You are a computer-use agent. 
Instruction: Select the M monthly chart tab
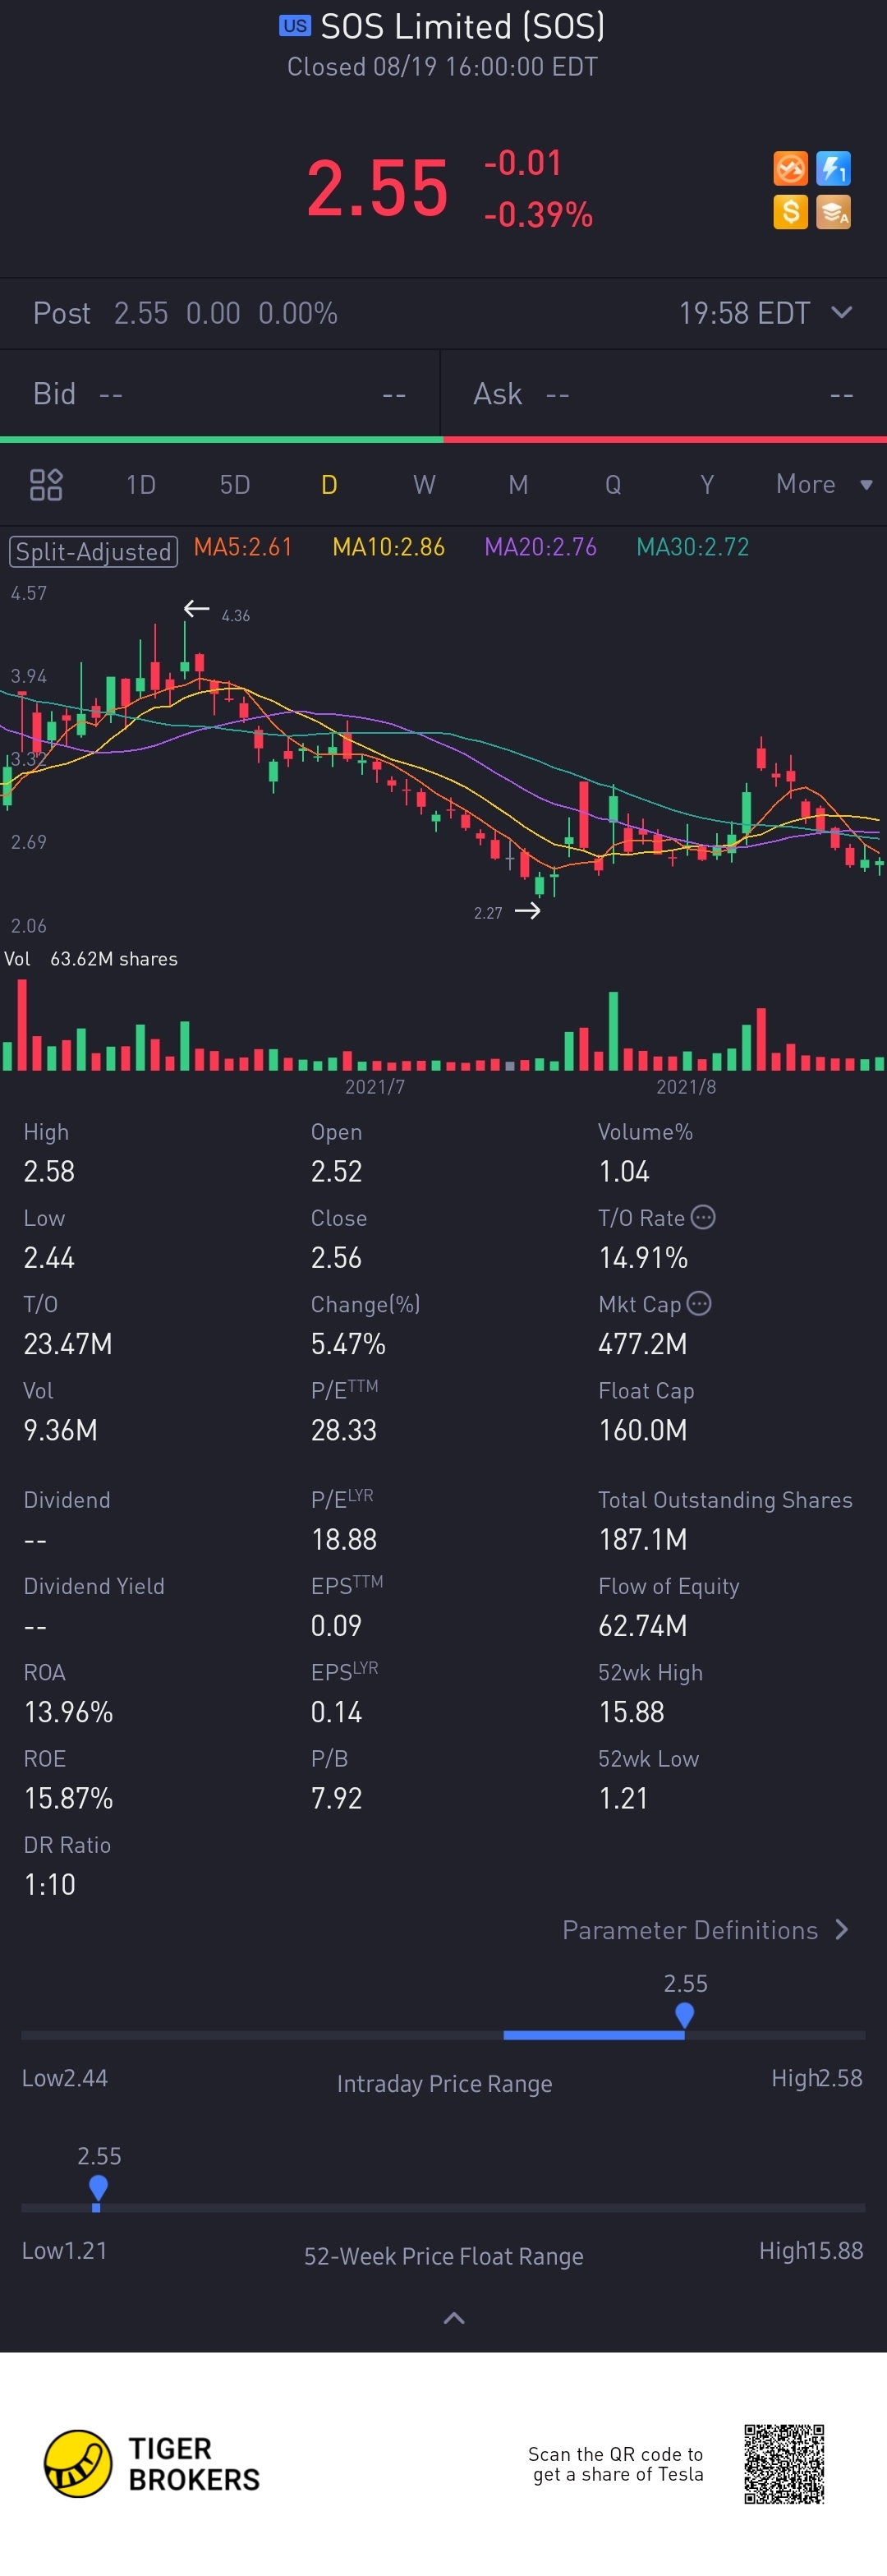518,485
